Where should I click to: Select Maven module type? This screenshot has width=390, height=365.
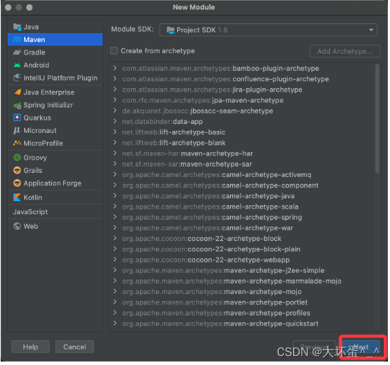55,39
